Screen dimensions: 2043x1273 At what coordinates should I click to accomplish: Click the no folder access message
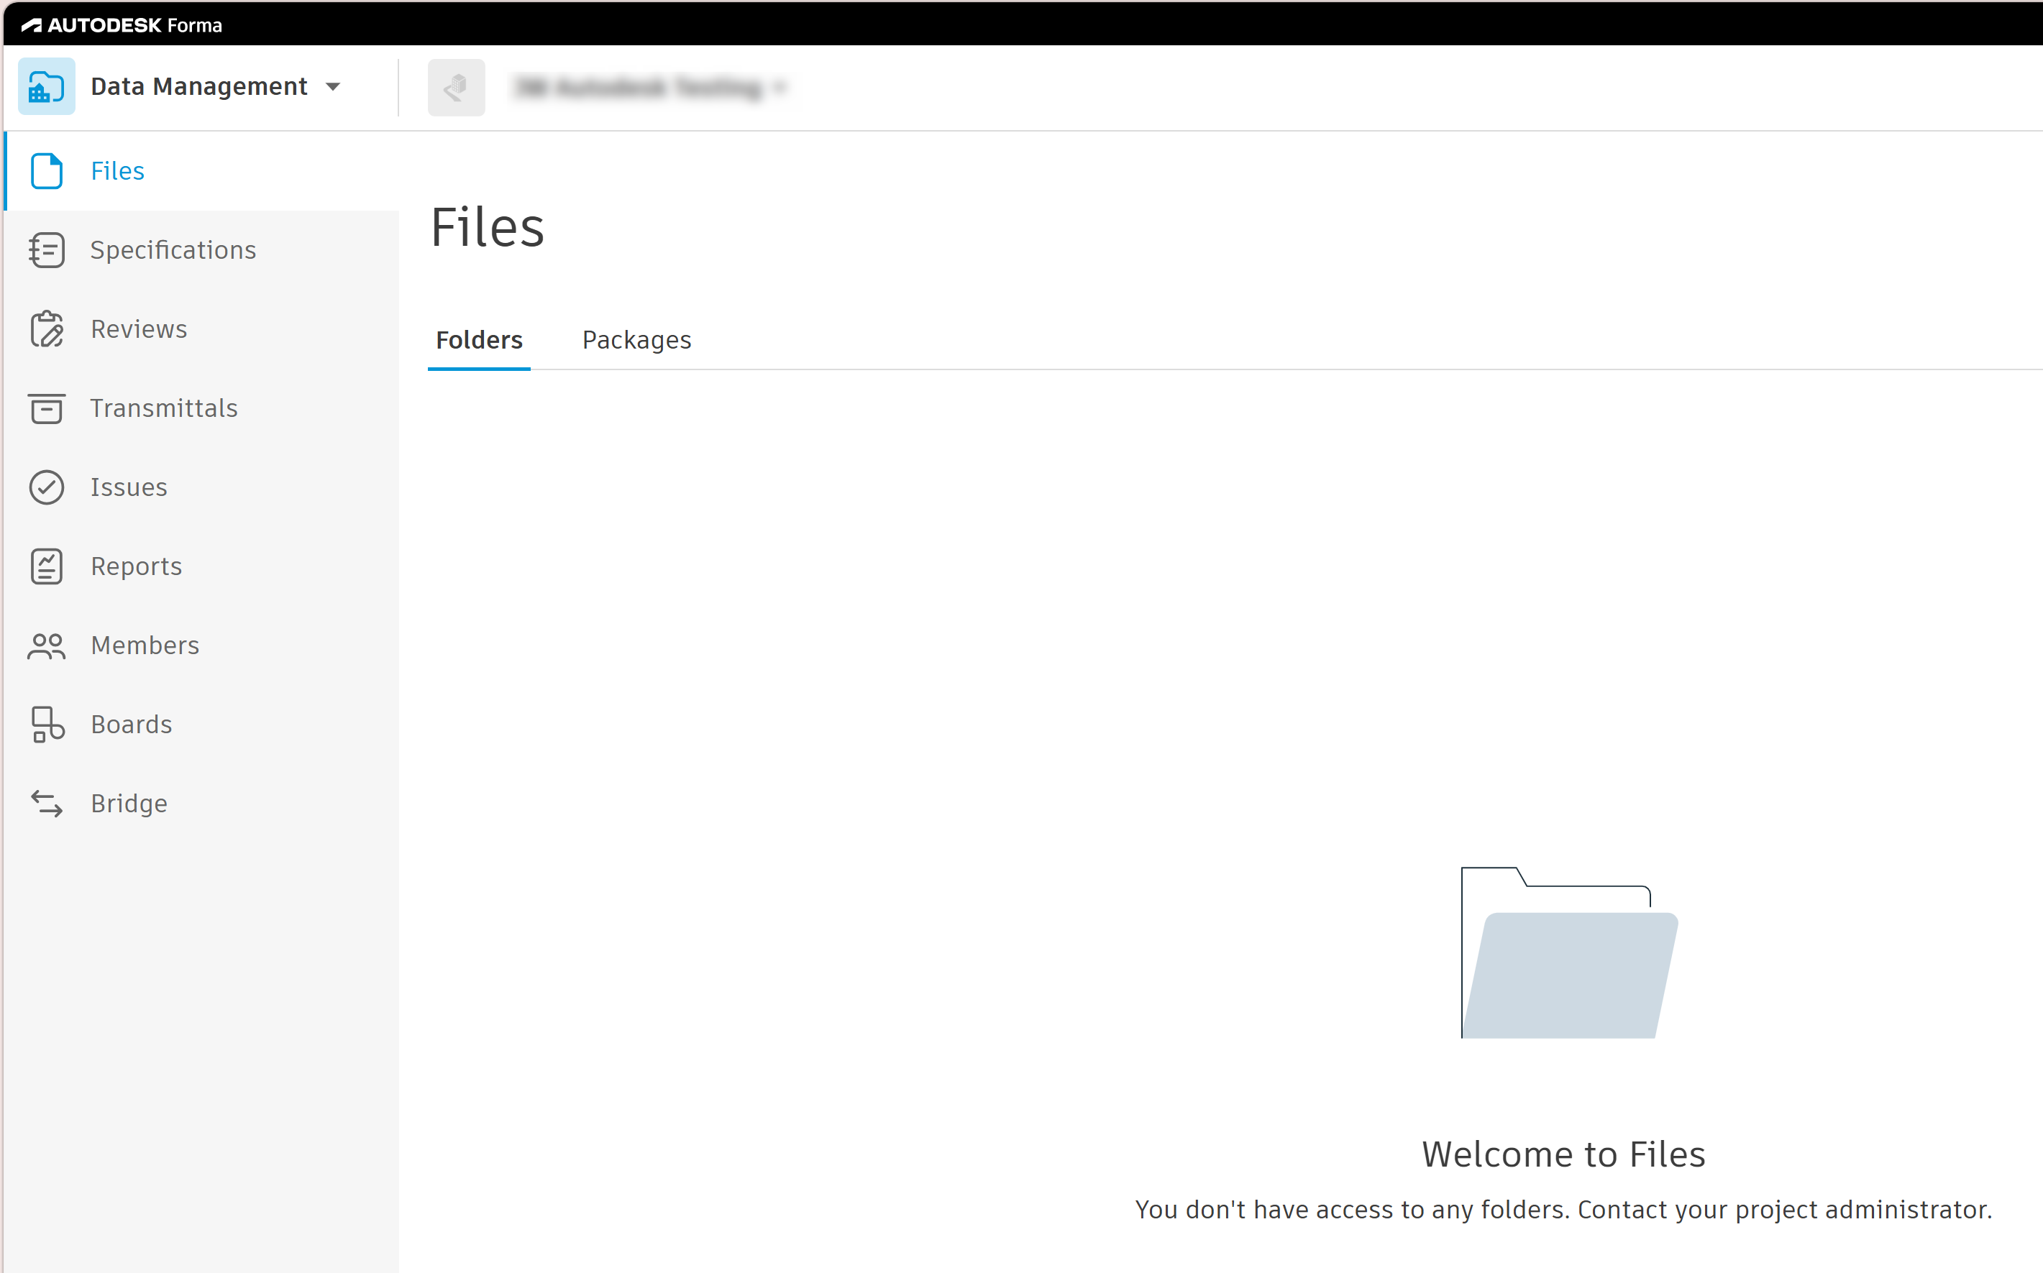(1564, 1210)
